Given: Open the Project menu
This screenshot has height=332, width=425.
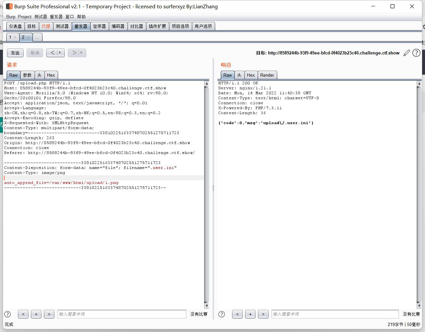Looking at the screenshot, I should click(x=25, y=17).
